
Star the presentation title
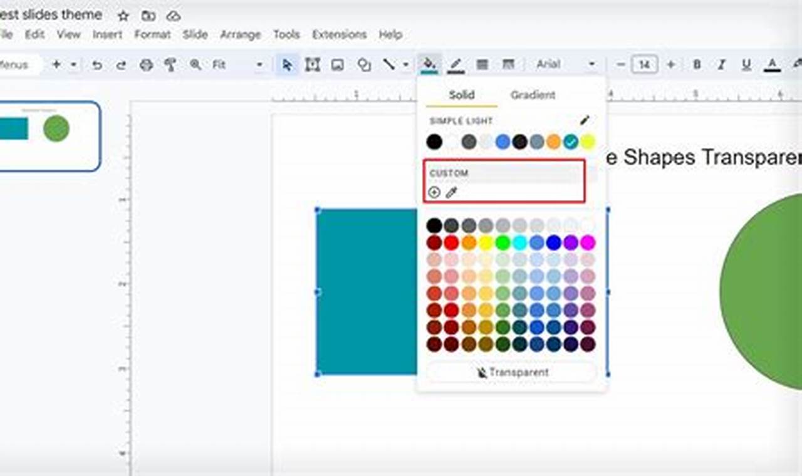pos(123,16)
